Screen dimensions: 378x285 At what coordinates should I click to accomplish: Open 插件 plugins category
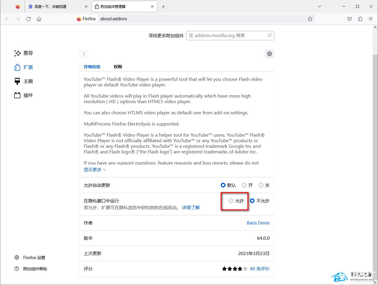pos(24,95)
